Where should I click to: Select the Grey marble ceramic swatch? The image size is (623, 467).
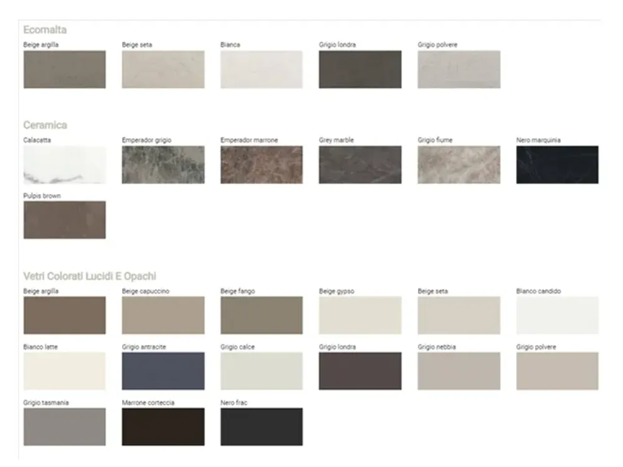click(x=360, y=165)
